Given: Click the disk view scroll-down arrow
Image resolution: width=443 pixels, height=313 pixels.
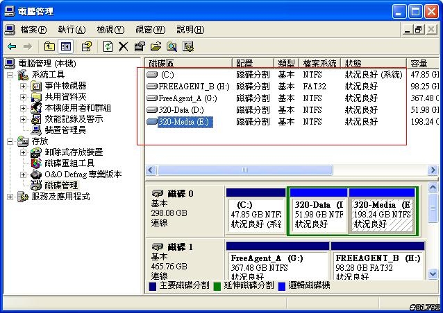Looking at the screenshot, I should 433,274.
